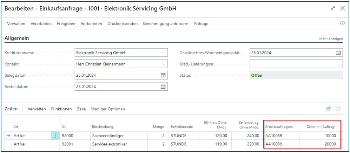Open the Verarbeiten menu
The height and width of the screenshot is (153, 350).
coord(41,23)
